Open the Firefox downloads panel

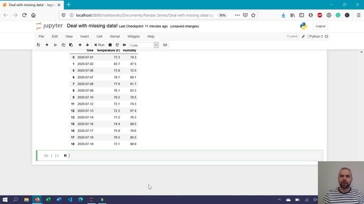283,15
